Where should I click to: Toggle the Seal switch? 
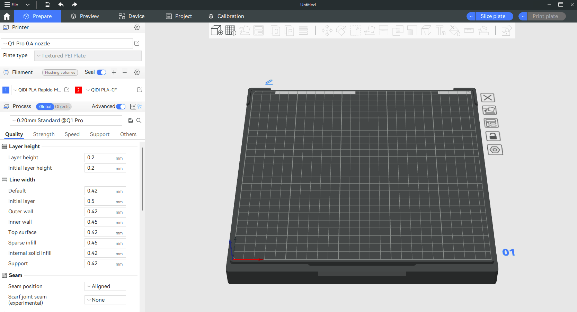(x=101, y=72)
